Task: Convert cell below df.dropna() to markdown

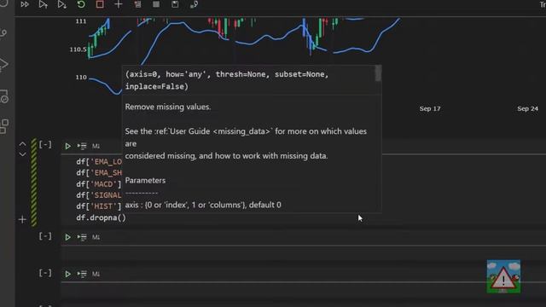Action: point(96,237)
